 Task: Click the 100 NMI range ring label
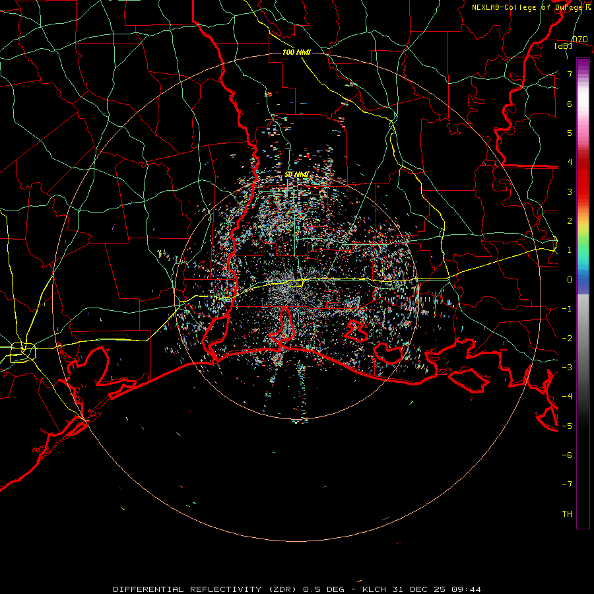click(x=296, y=52)
